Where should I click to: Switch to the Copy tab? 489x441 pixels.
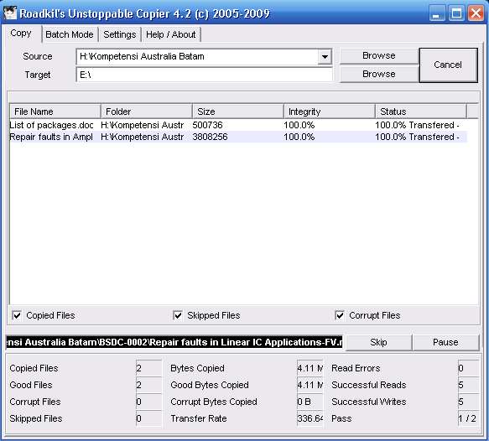point(21,33)
